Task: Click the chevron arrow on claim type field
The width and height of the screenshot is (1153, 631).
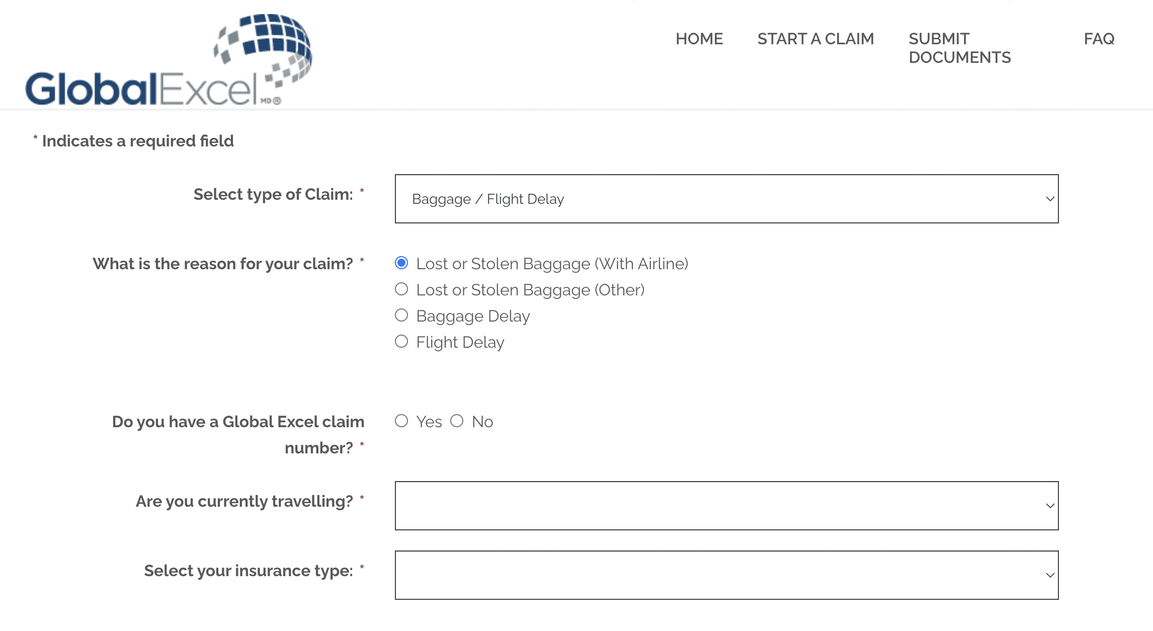Action: tap(1050, 199)
